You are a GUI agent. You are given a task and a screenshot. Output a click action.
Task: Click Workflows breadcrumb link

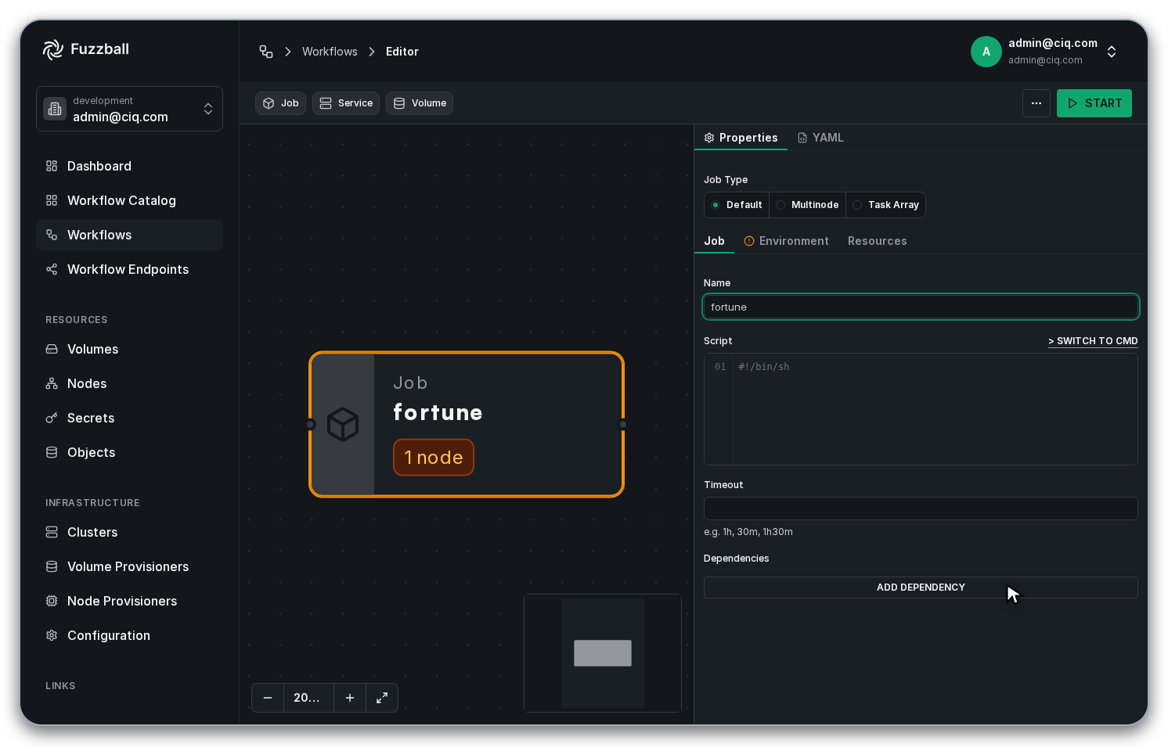tap(330, 52)
